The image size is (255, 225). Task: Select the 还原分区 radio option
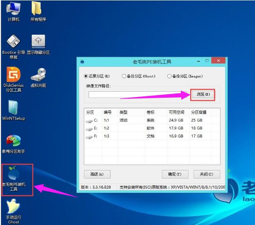86,76
